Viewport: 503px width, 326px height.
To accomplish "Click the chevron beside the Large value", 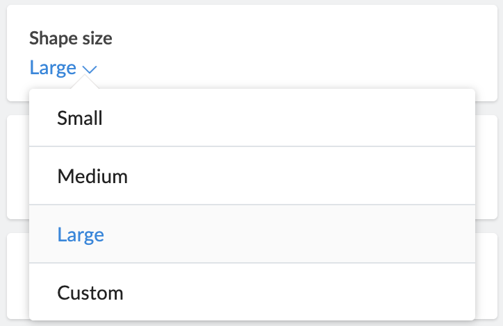I will point(90,69).
